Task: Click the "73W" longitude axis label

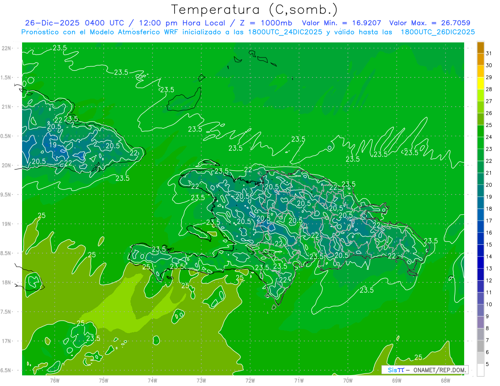Action: click(x=201, y=380)
